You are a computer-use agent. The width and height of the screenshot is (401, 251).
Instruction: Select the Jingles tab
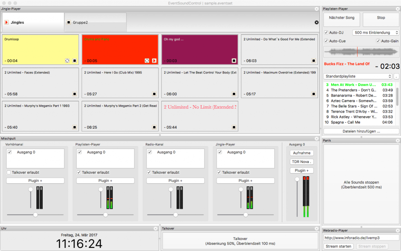pos(33,22)
